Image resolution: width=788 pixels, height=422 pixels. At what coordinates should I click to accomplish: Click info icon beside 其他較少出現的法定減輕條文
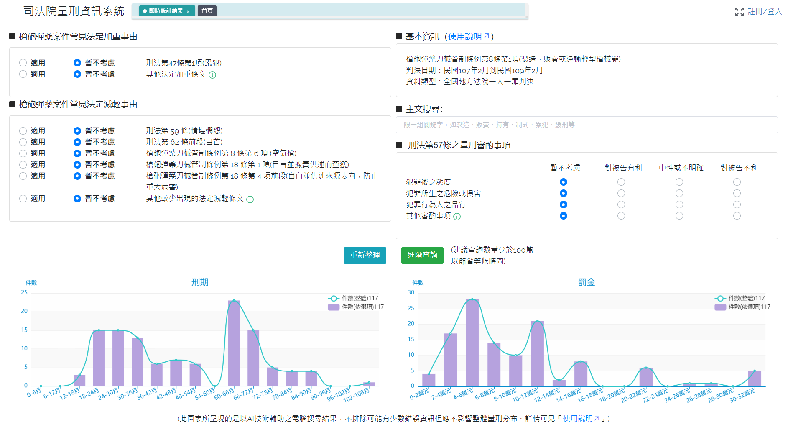click(250, 199)
